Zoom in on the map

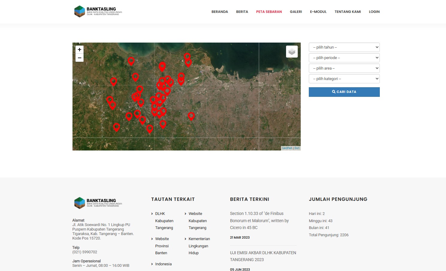pyautogui.click(x=79, y=50)
